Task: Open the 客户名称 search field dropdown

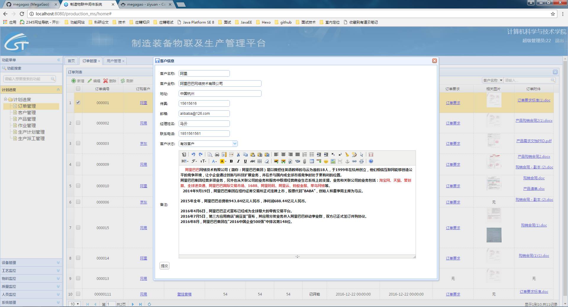Action: click(493, 80)
